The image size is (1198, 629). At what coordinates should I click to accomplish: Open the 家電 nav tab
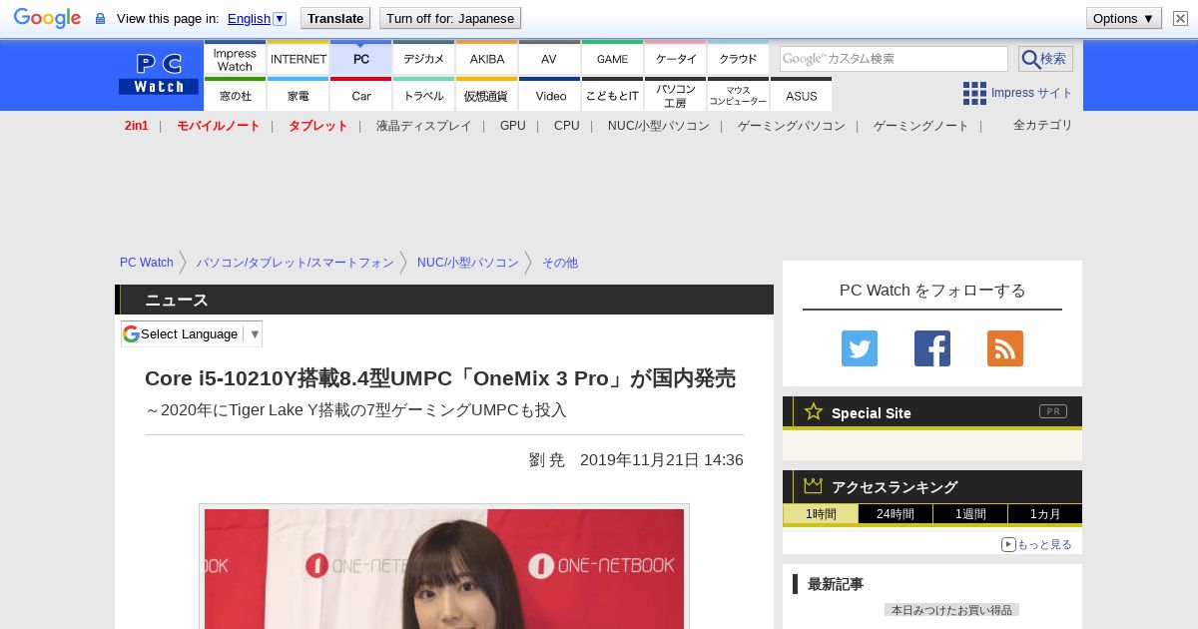point(299,95)
